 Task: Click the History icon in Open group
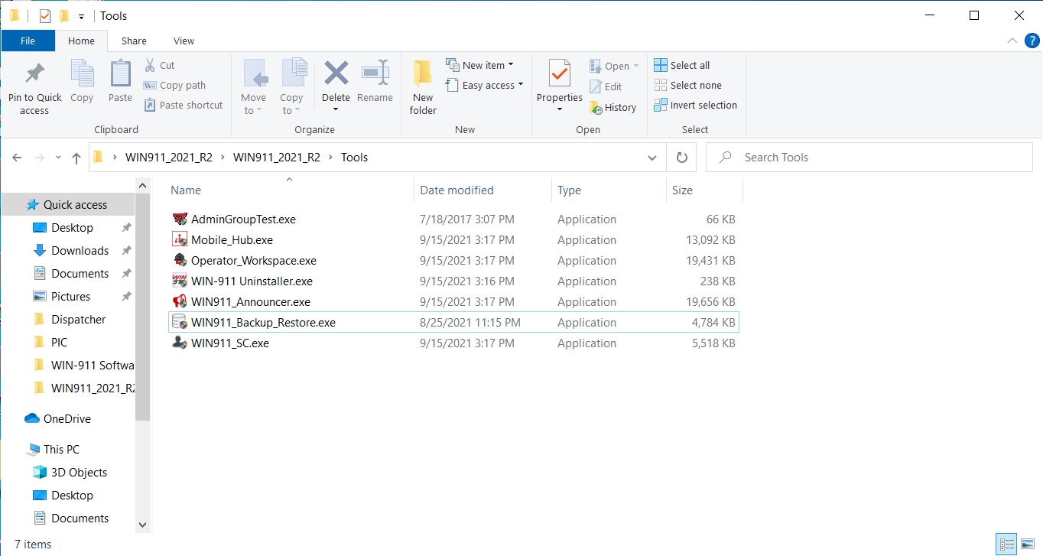point(595,108)
